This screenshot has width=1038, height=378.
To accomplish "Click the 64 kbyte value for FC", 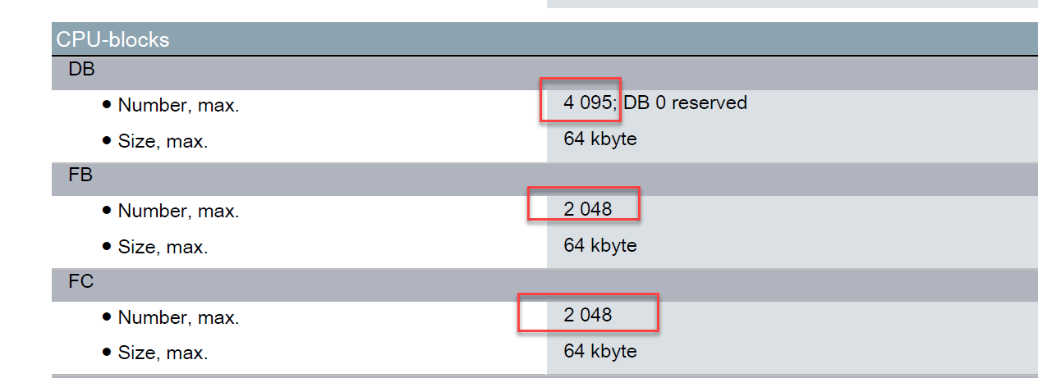I will coord(600,351).
